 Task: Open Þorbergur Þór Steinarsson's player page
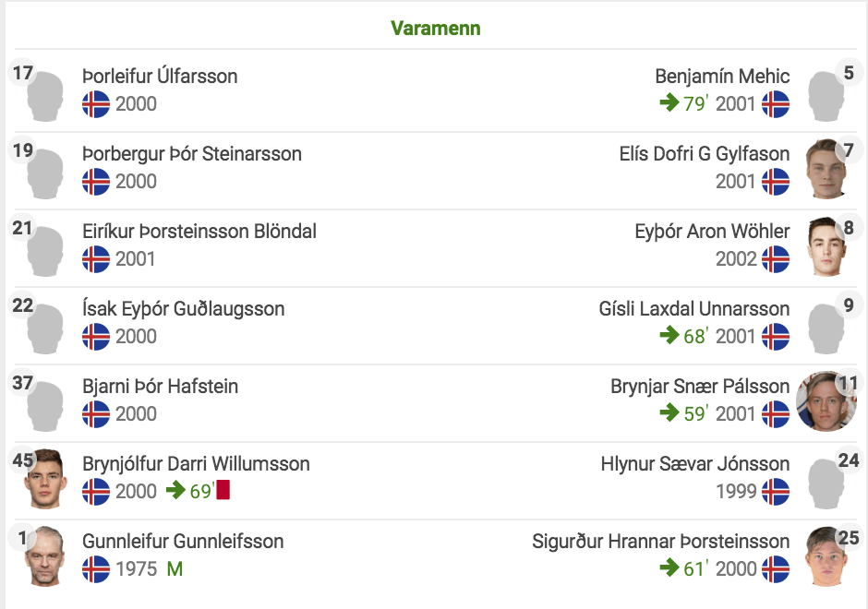[x=192, y=154]
